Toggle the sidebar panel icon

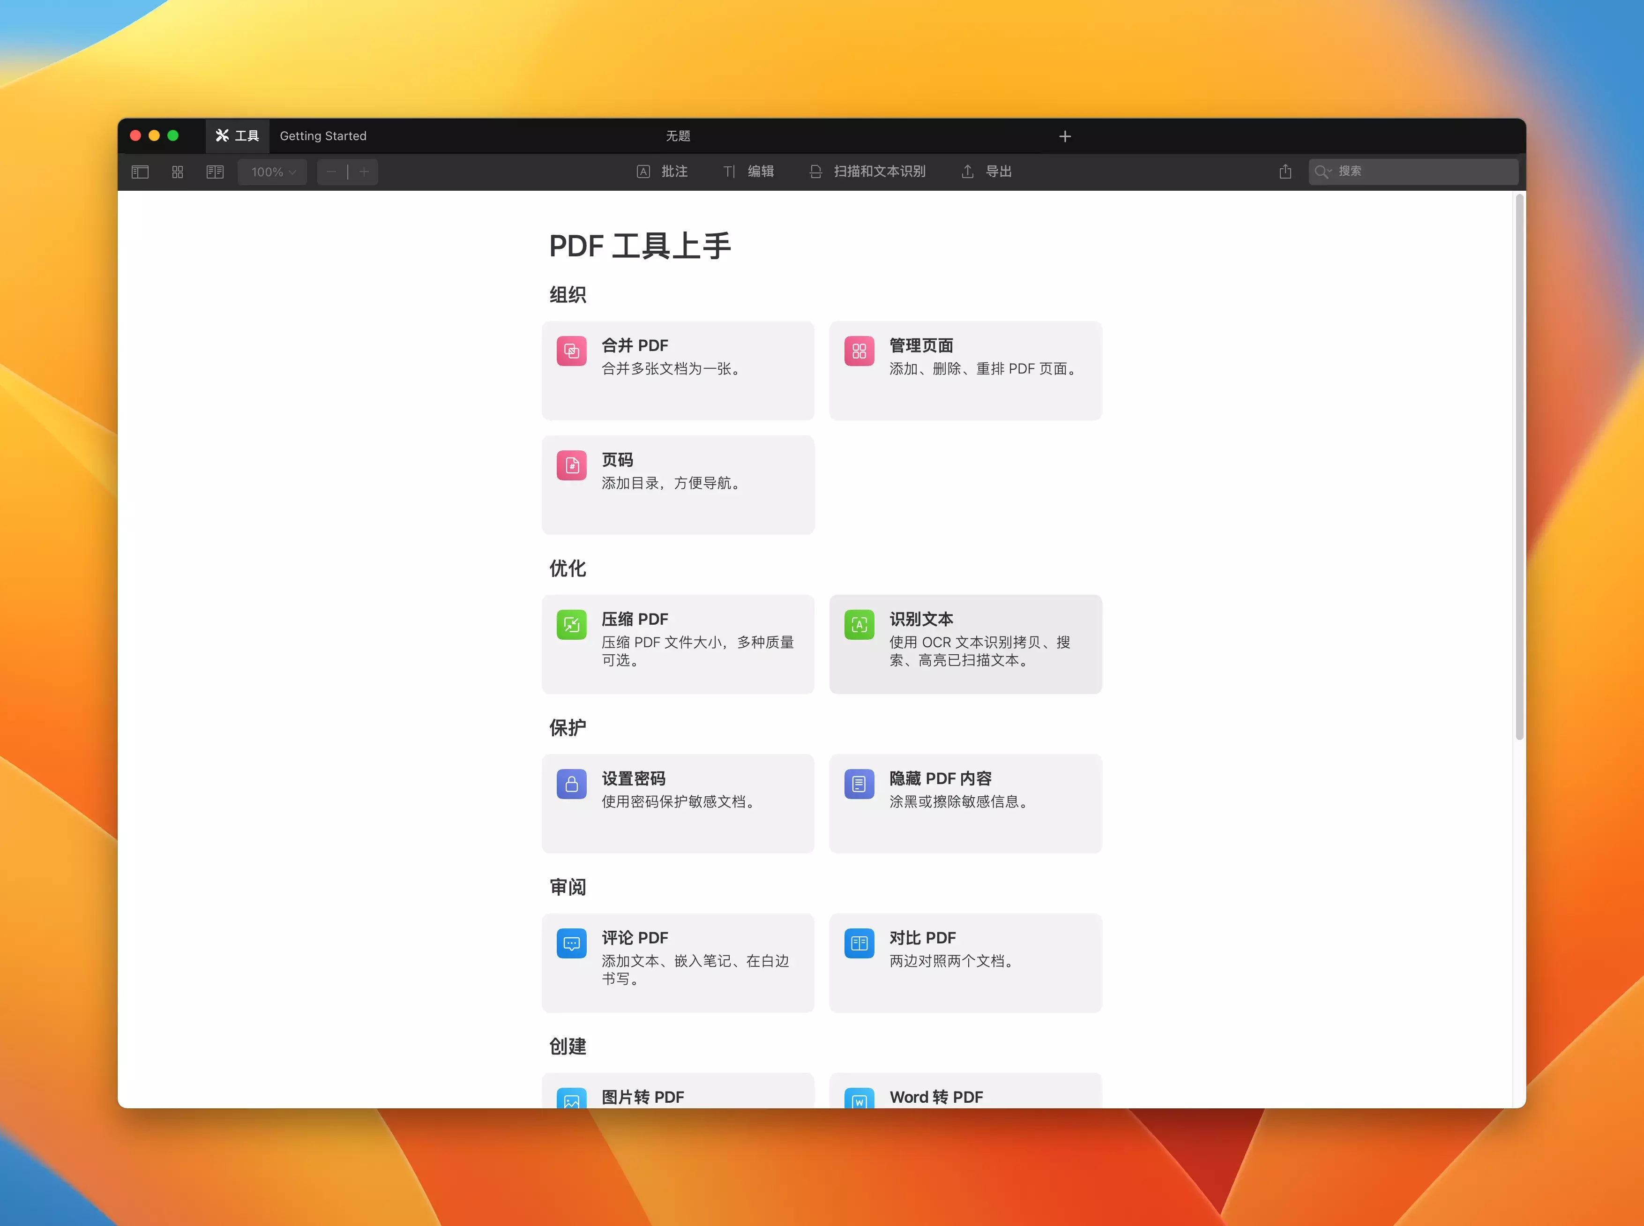tap(140, 172)
